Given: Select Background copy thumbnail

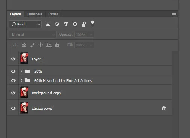Looking at the screenshot, I should click(24, 92).
